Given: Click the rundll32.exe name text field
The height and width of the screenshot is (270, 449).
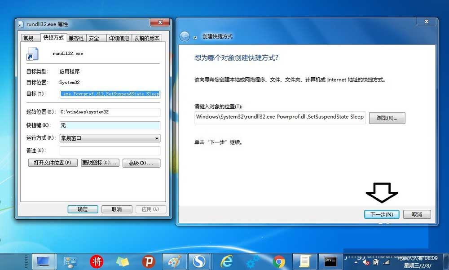Looking at the screenshot, I should click(68, 53).
